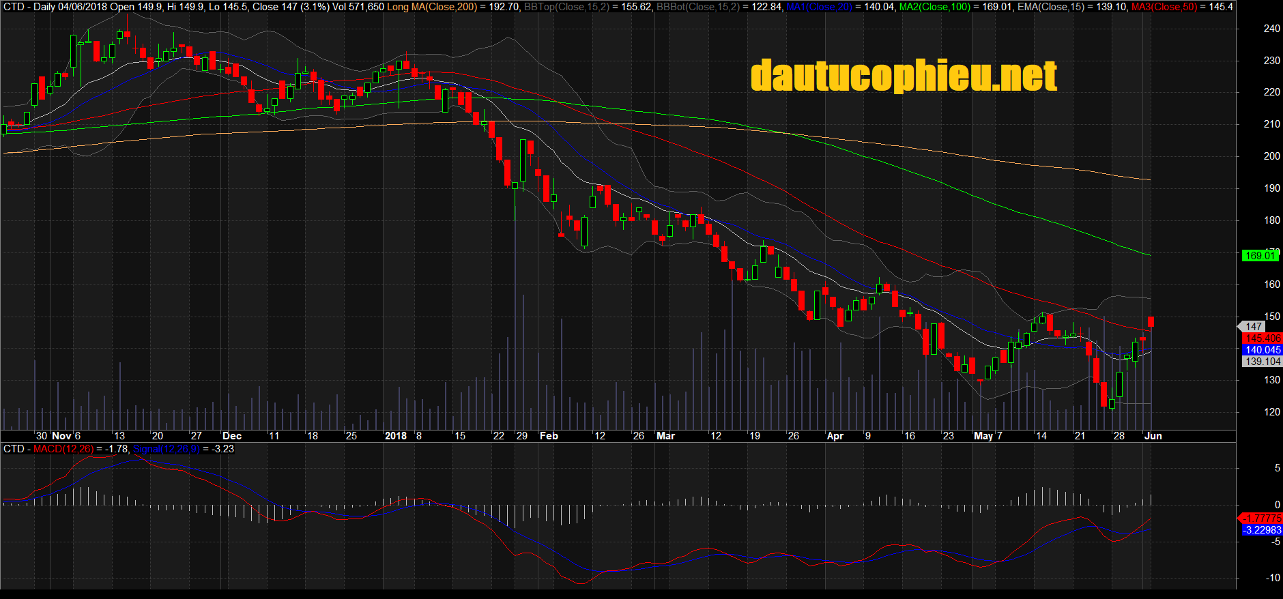Click the 'Mar' date axis label
The width and height of the screenshot is (1283, 599).
(x=665, y=436)
